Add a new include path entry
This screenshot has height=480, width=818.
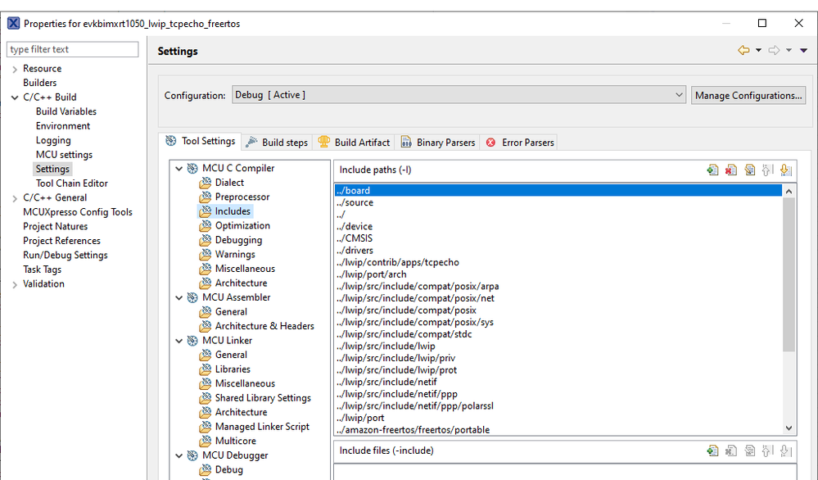pyautogui.click(x=712, y=170)
